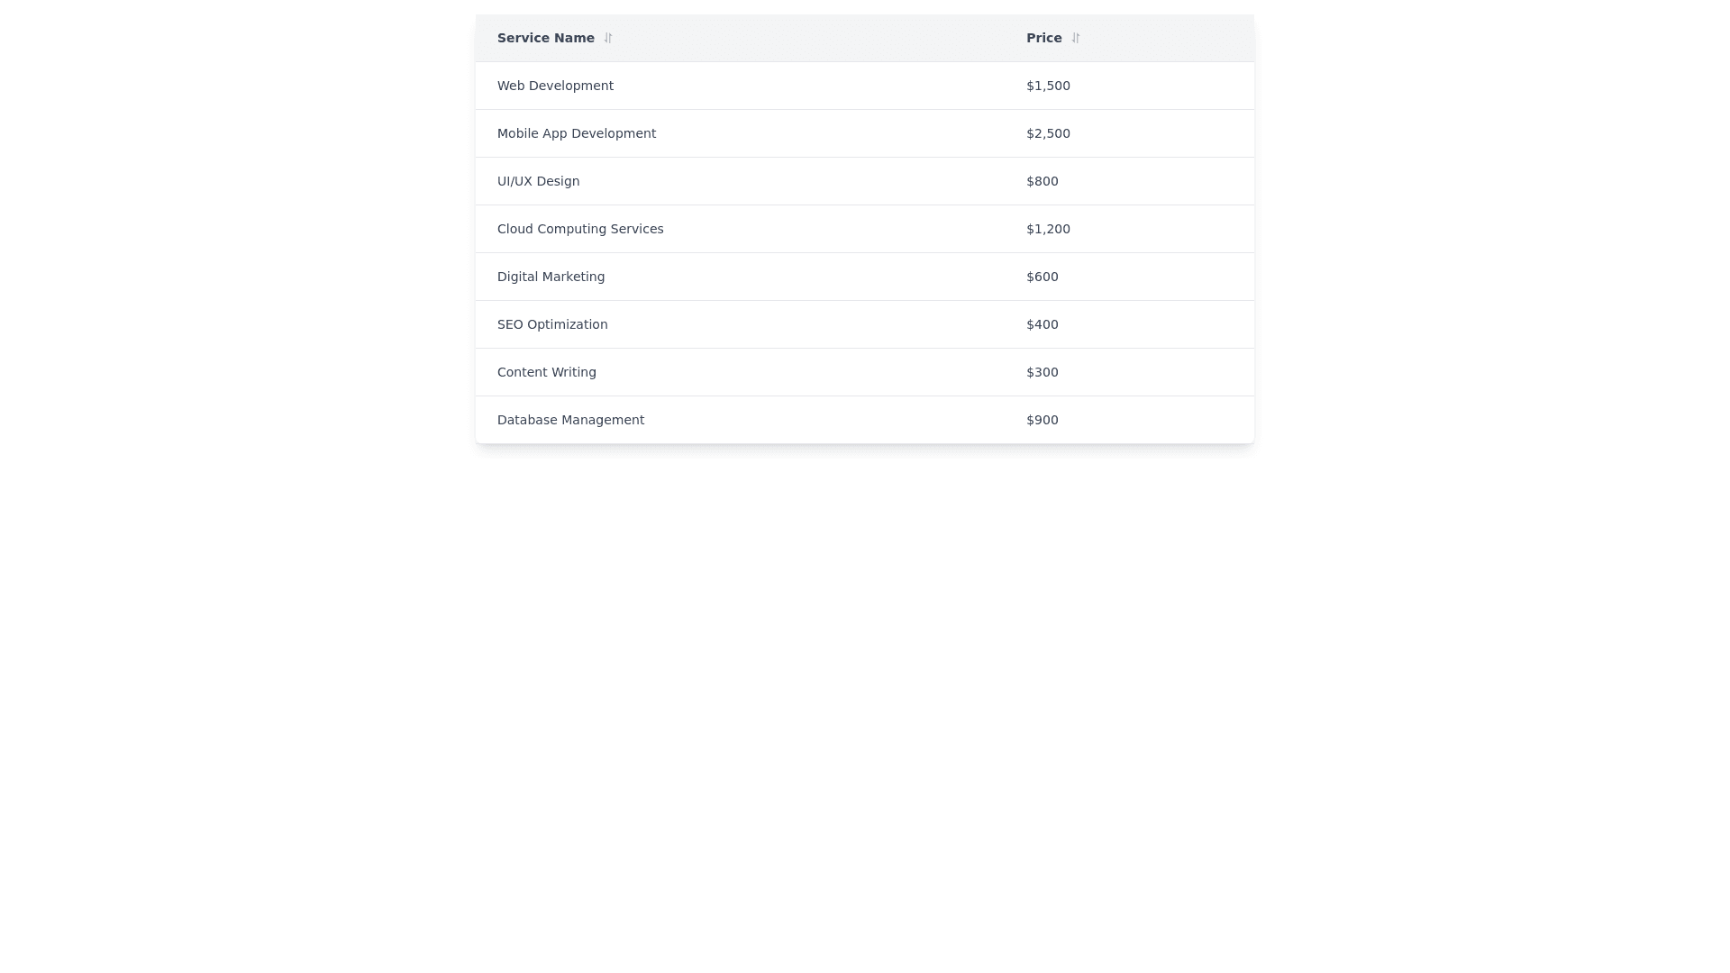
Task: Sort table by Price header
Action: pyautogui.click(x=1043, y=38)
